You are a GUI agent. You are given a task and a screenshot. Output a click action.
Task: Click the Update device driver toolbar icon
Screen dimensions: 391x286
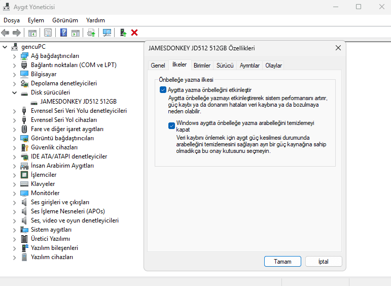91,33
